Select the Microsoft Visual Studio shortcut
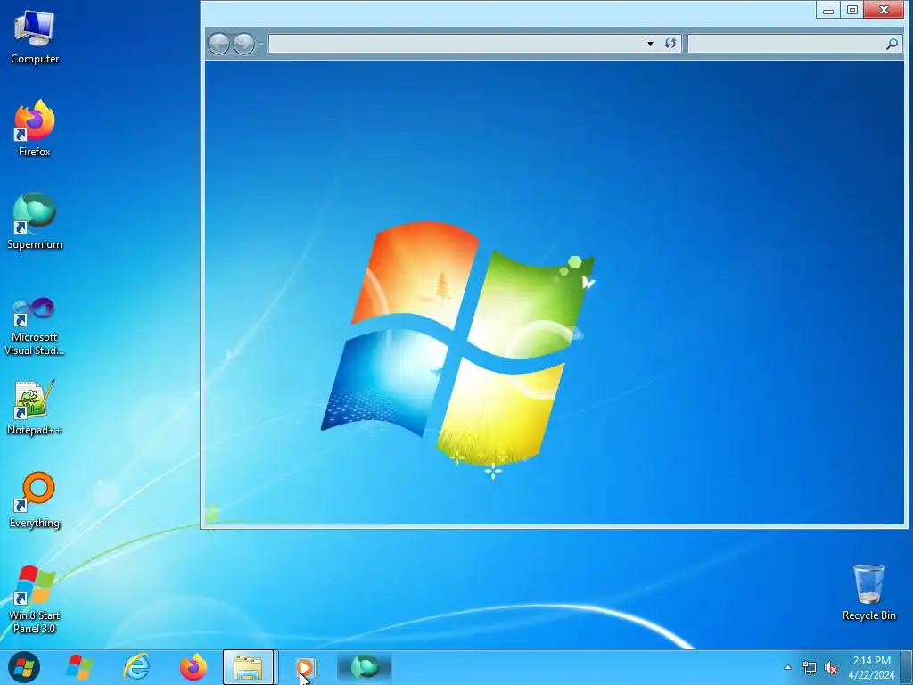The image size is (913, 685). 35,326
